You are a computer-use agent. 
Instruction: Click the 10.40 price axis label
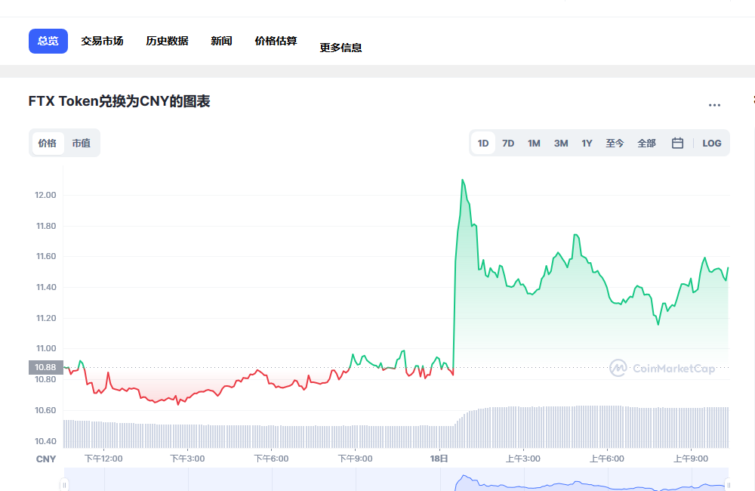tap(45, 441)
